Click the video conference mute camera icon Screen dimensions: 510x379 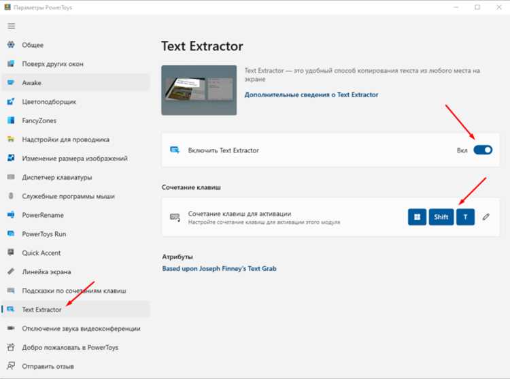[x=11, y=328]
